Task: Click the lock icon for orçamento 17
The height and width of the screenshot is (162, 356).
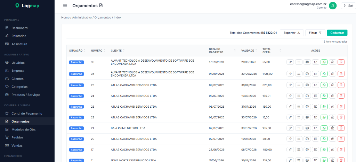Action: [x=333, y=150]
